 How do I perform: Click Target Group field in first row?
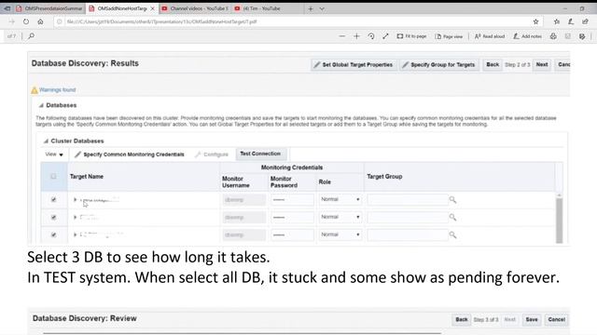(x=408, y=199)
